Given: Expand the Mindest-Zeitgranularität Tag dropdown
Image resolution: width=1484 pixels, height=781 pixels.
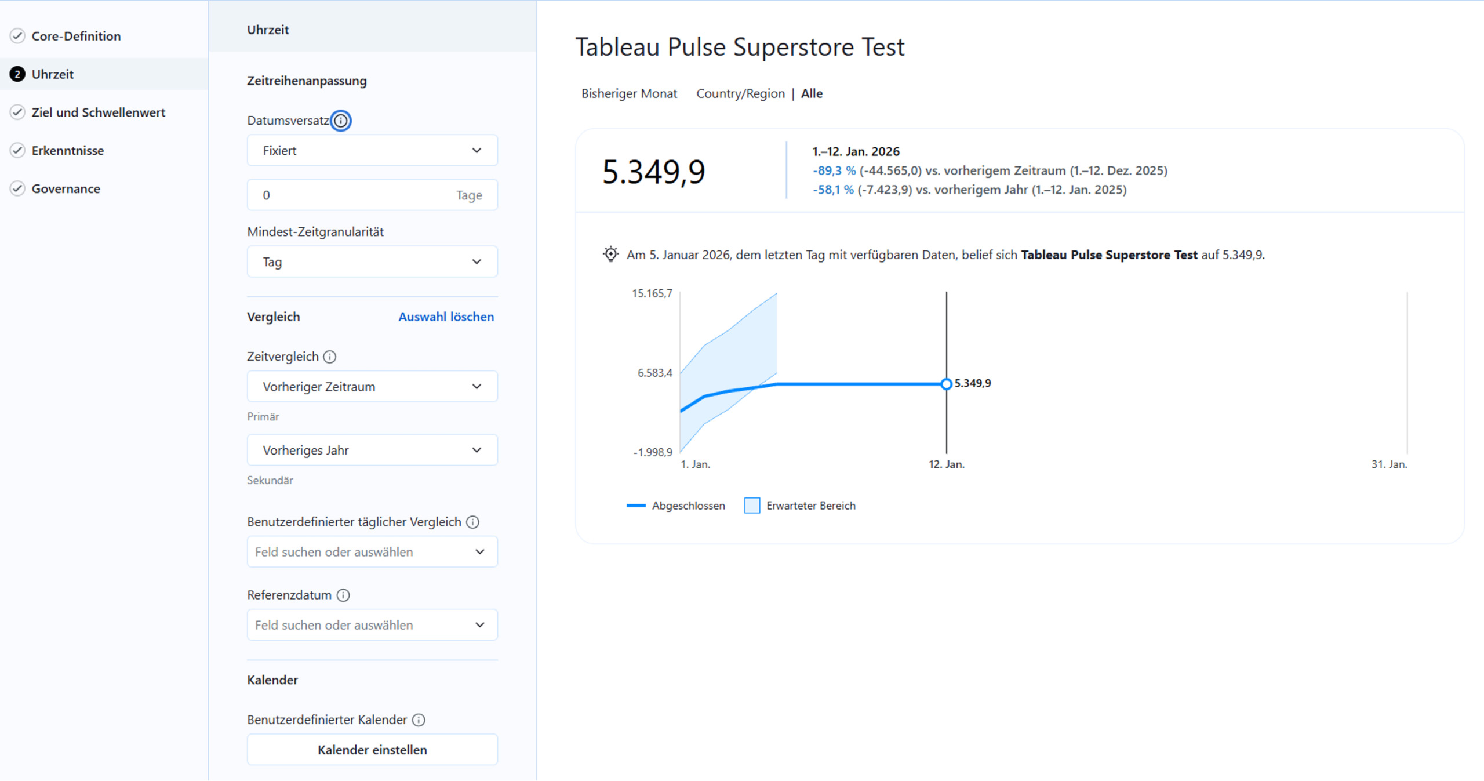Looking at the screenshot, I should click(372, 262).
